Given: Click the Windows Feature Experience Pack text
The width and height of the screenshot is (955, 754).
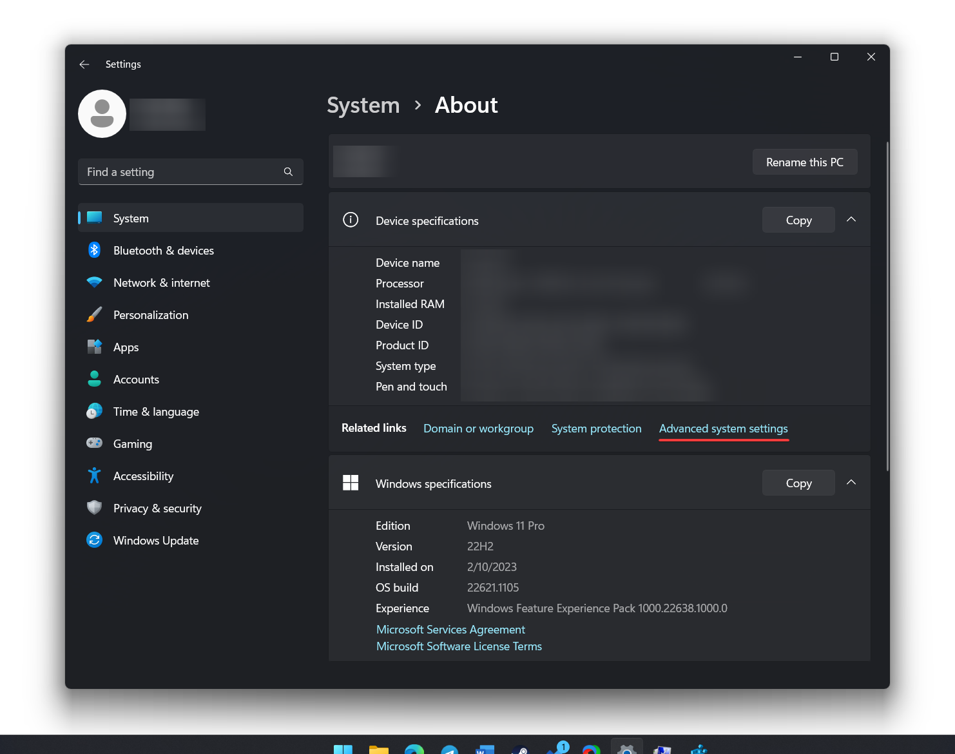Looking at the screenshot, I should pos(597,608).
